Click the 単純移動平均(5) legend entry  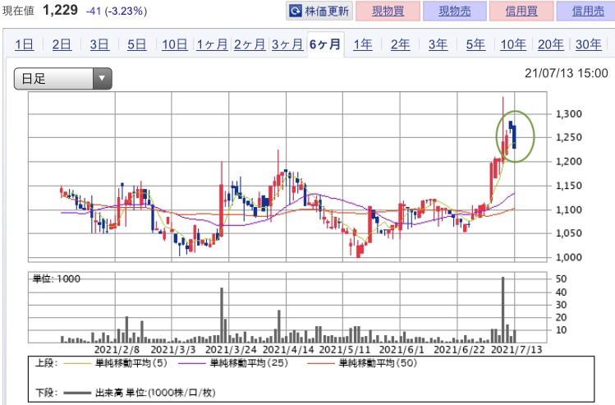(115, 363)
